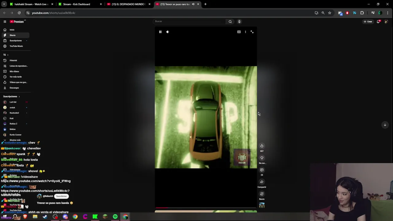Open the Crear button
The image size is (393, 221).
point(368,21)
